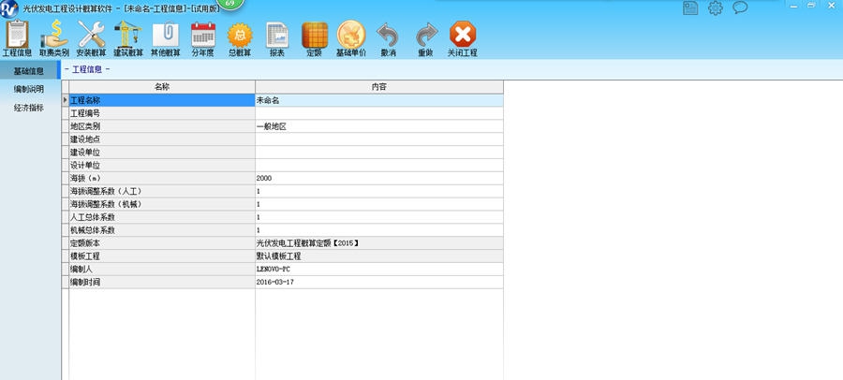Image resolution: width=843 pixels, height=380 pixels.
Task: Click value of 海拔调整系数（机械）
Action: [379, 204]
